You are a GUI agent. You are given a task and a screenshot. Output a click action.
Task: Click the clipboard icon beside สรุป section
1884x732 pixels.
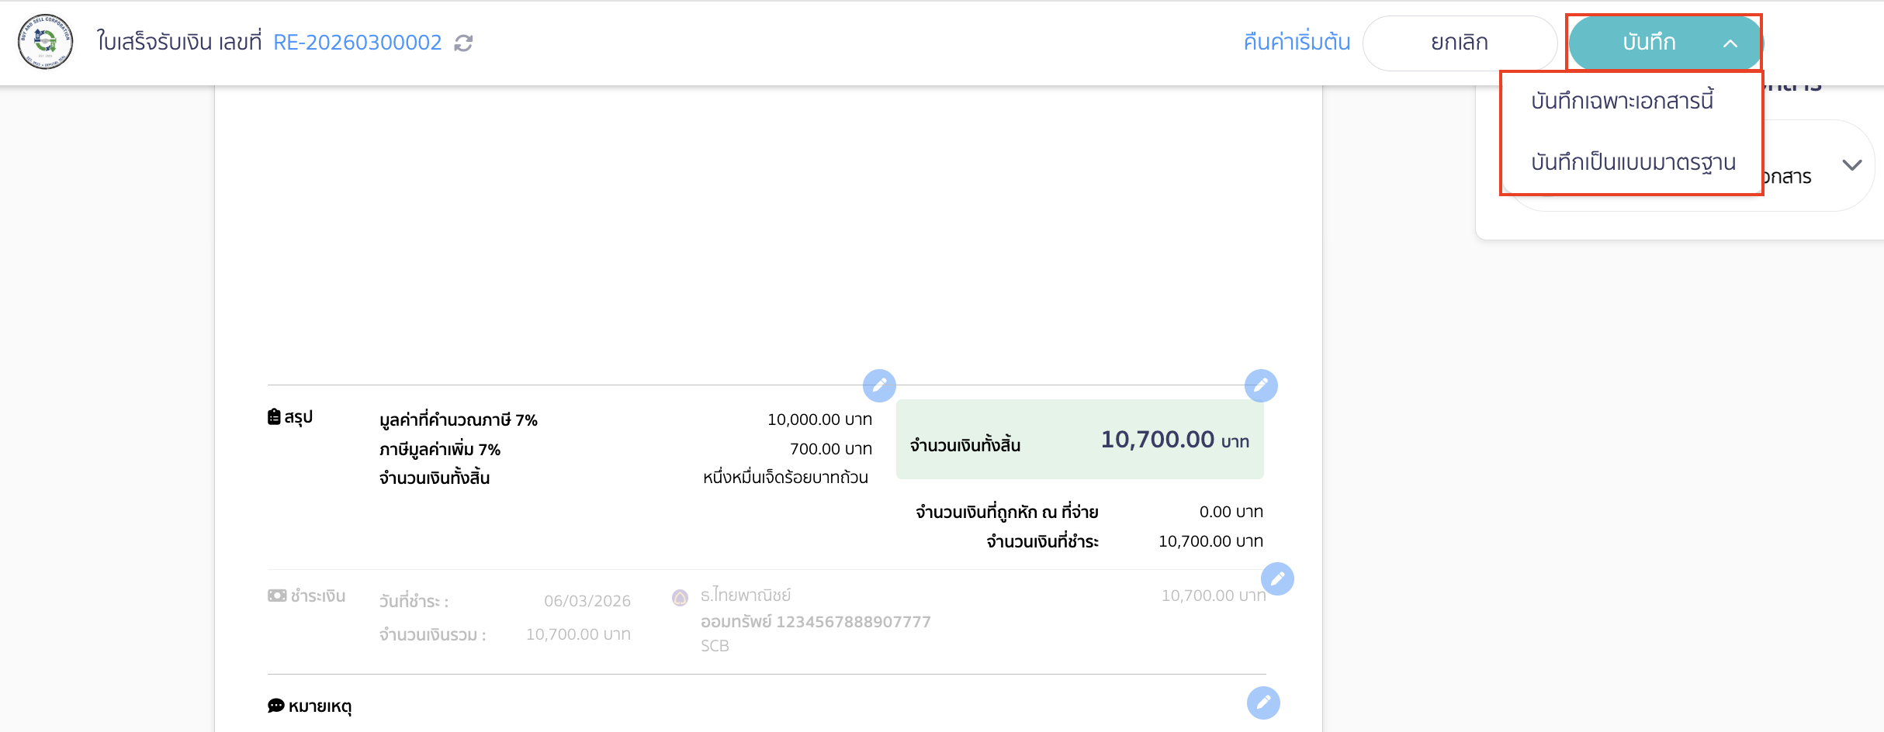coord(275,416)
